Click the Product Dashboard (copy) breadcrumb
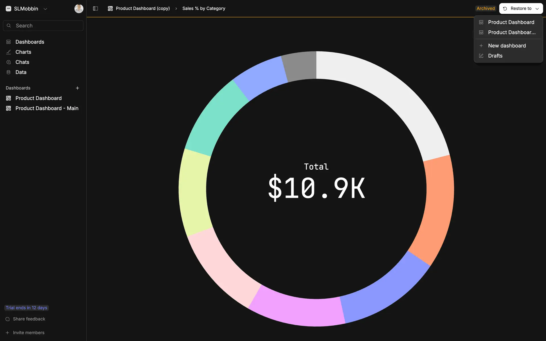 [142, 9]
